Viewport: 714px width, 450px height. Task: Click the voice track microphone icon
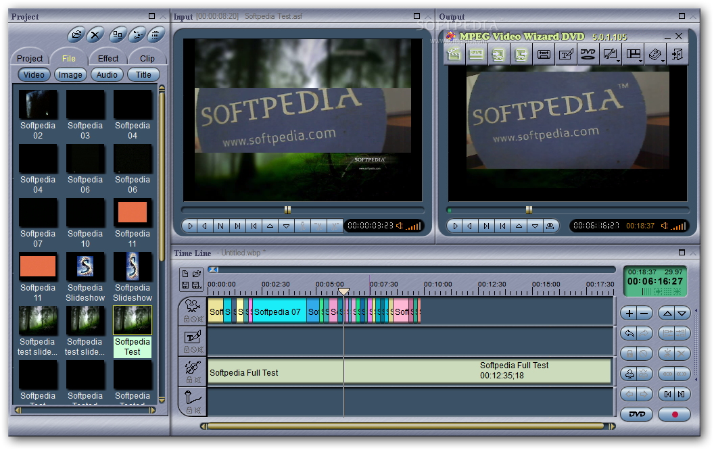193,398
